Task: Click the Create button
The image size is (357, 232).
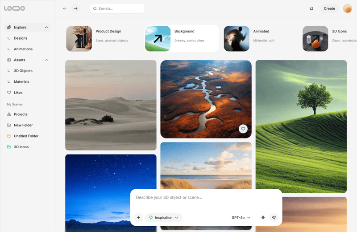Action: (x=329, y=8)
